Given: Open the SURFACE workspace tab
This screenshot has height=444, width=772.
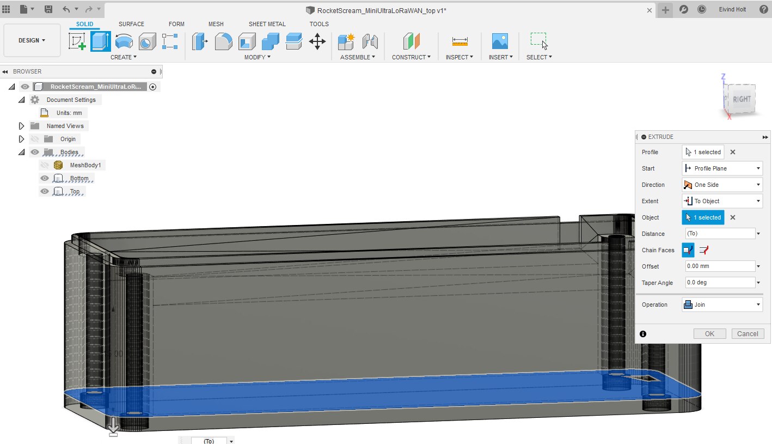Looking at the screenshot, I should click(x=131, y=24).
